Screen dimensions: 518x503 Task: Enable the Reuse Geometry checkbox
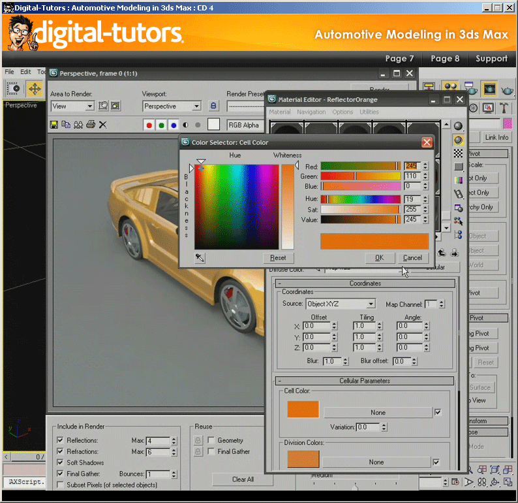coord(211,441)
